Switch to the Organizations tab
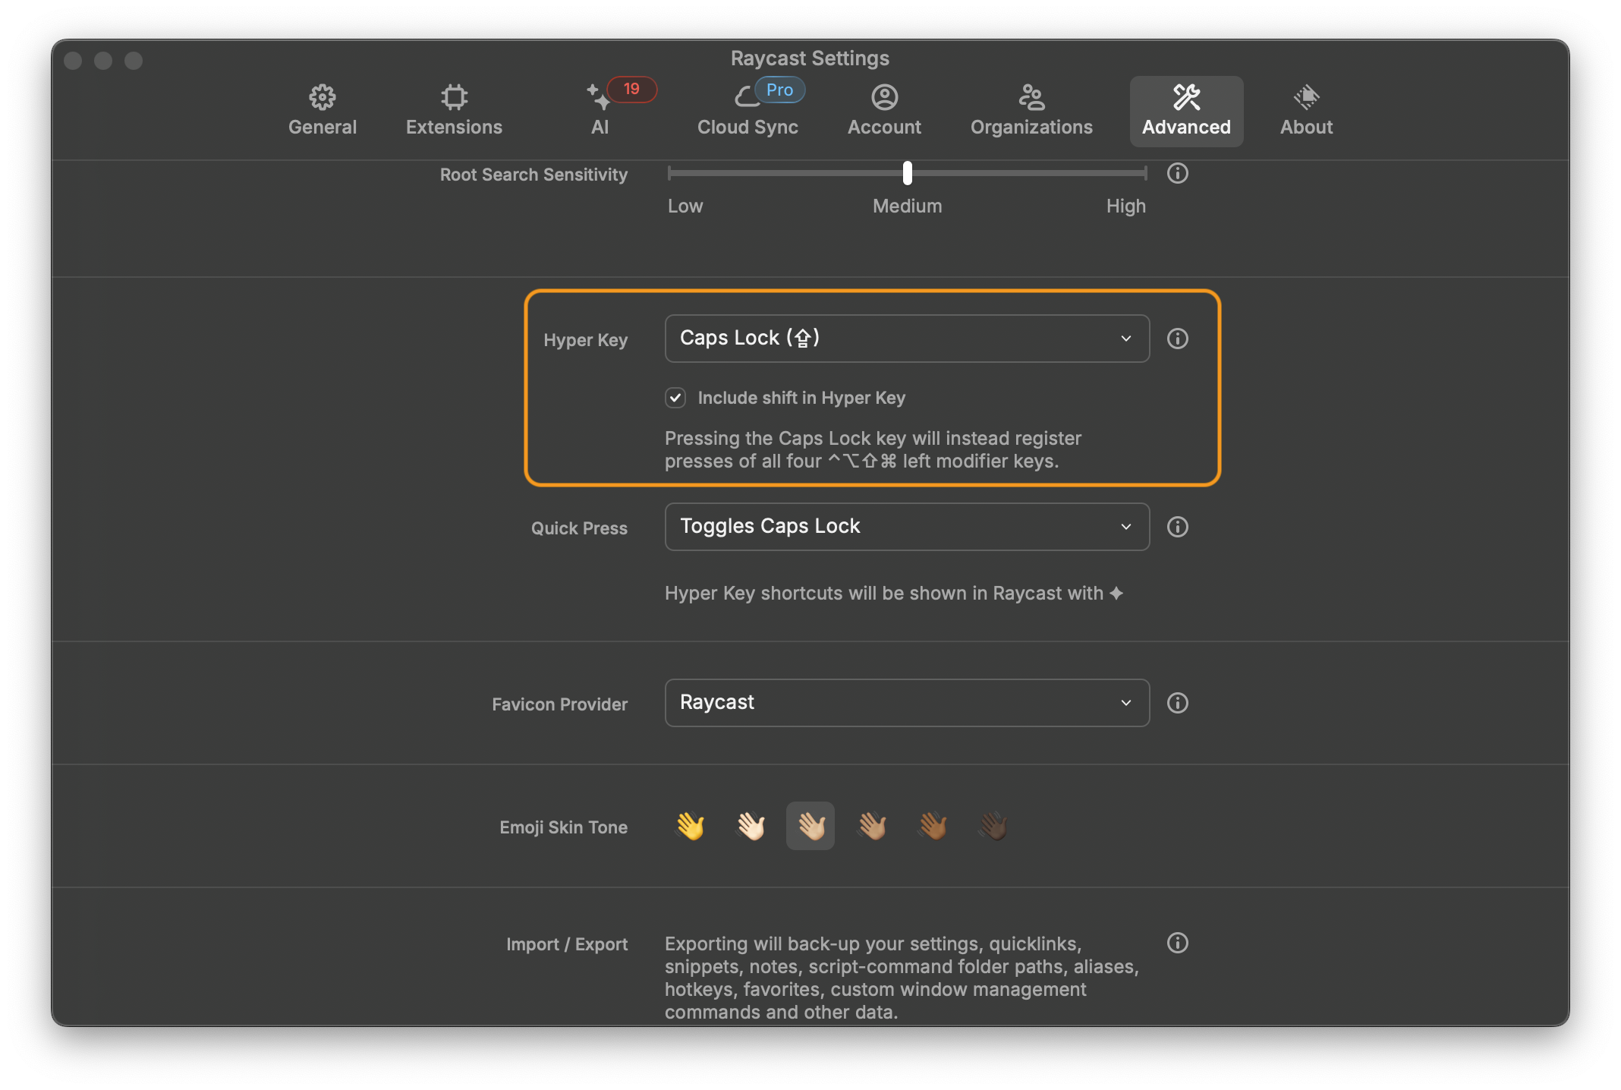This screenshot has height=1090, width=1621. pyautogui.click(x=1031, y=111)
